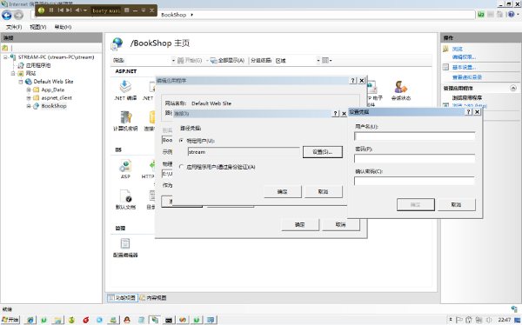Click 取消 in the 设置凭据 dialog
Viewport: 522px width, 325px height.
[456, 204]
